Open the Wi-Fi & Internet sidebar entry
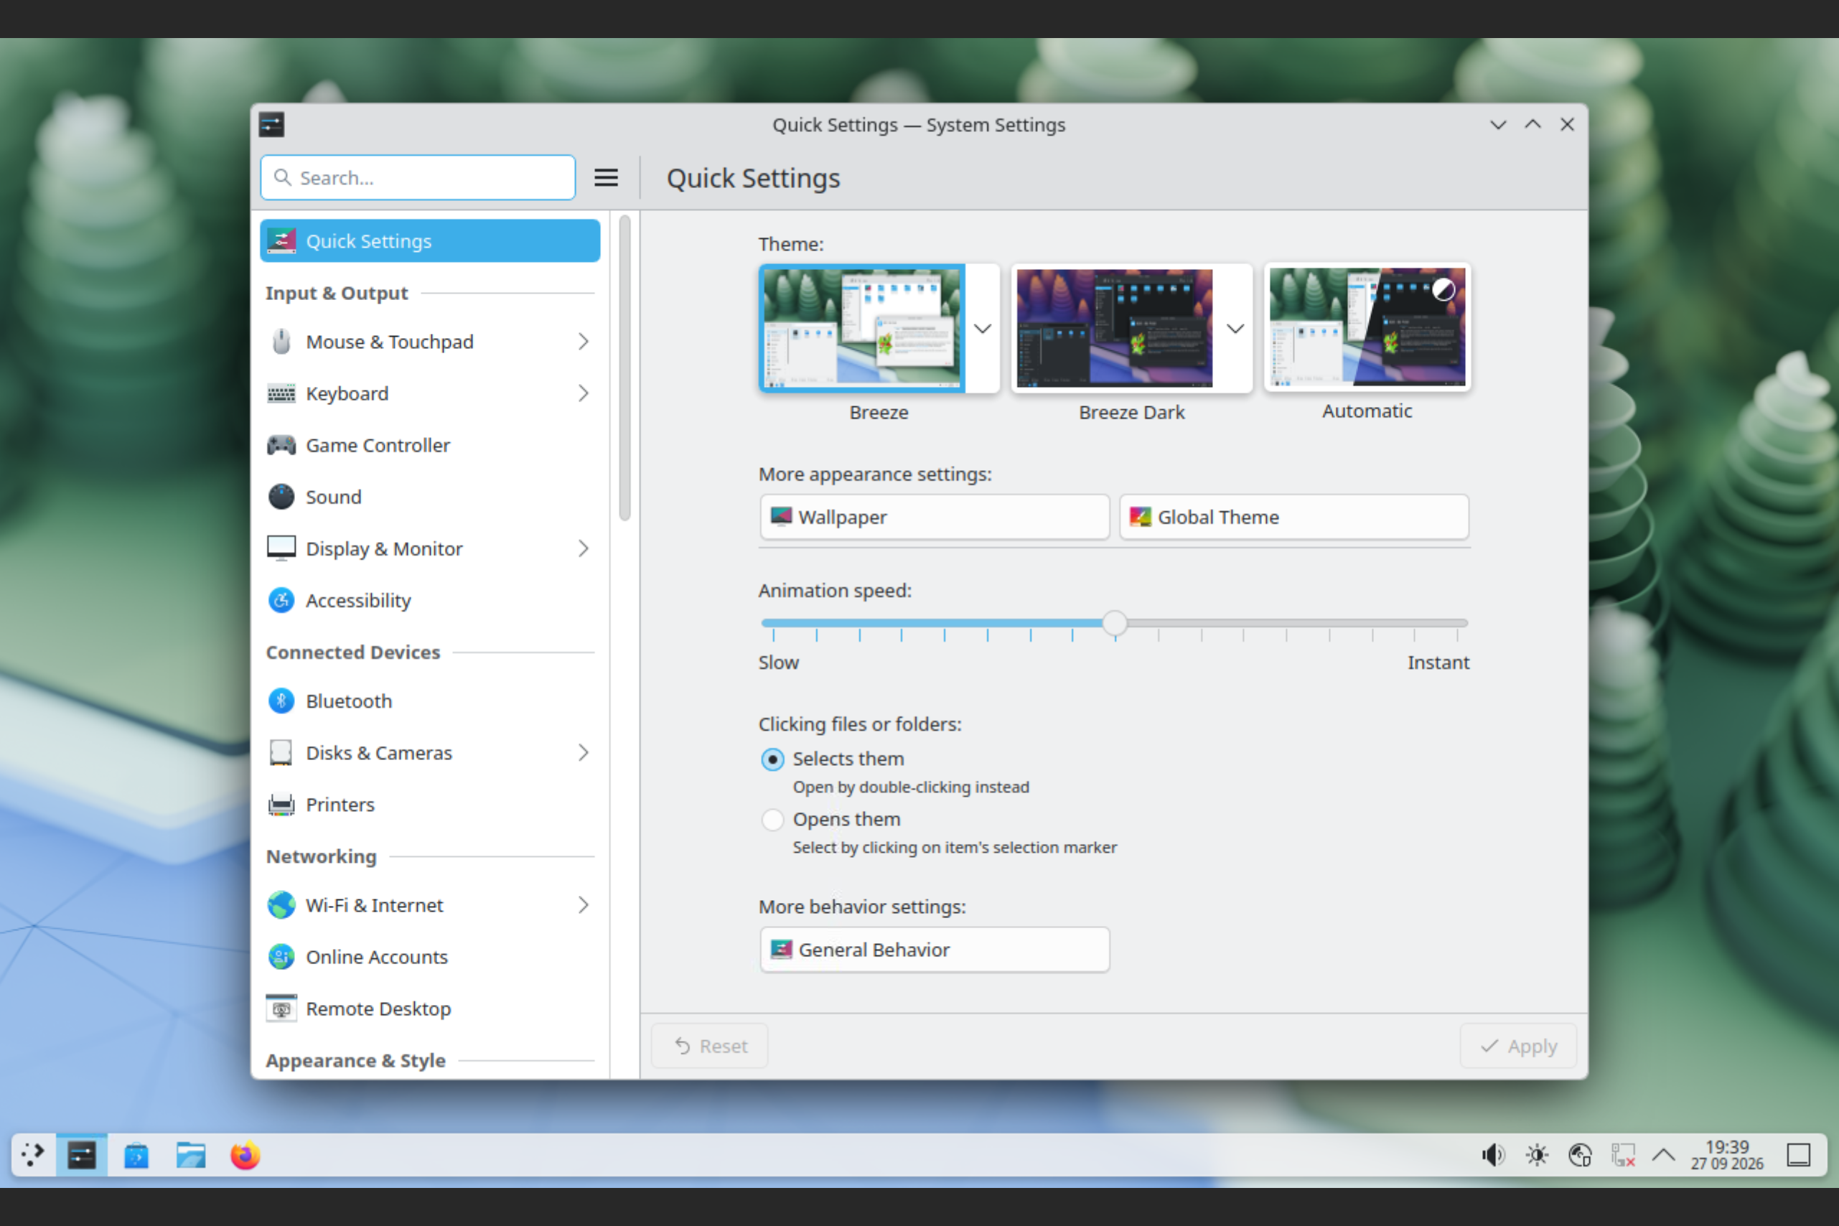Screen dimensions: 1839x1226 click(430, 904)
